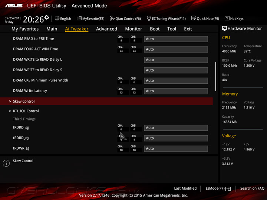267x200 pixels.
Task: Click the globe language icon
Action: 57,19
